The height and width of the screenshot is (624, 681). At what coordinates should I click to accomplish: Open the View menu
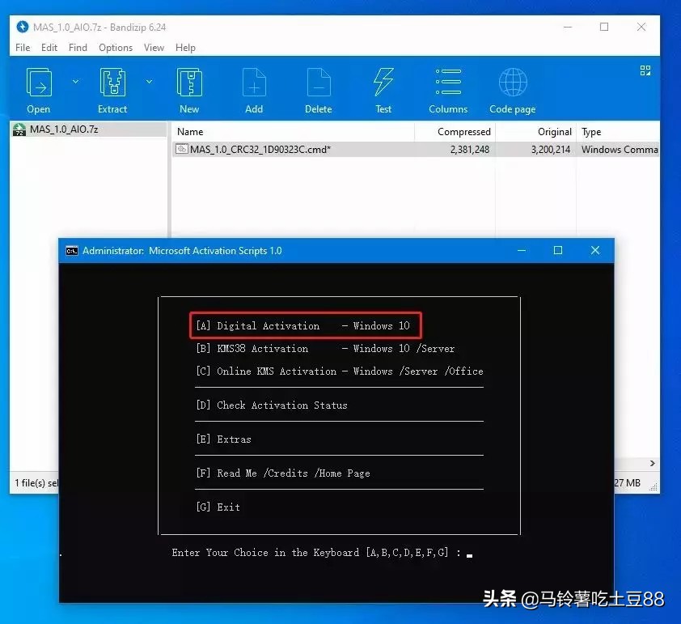[154, 48]
